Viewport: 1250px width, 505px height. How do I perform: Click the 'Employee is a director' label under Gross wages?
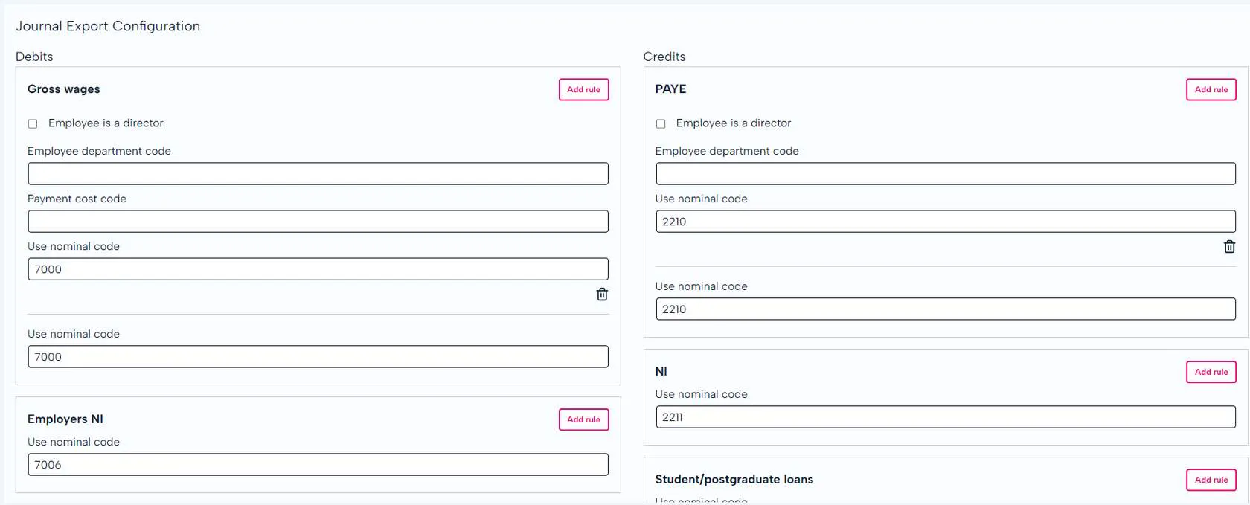(x=106, y=123)
